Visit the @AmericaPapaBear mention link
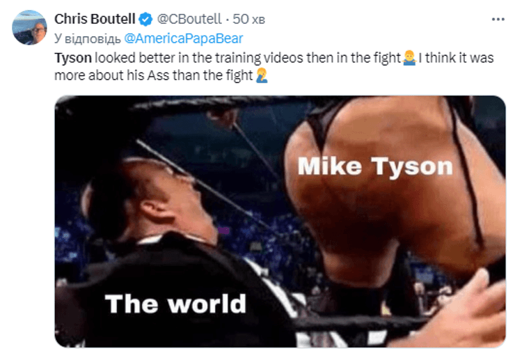 (184, 38)
